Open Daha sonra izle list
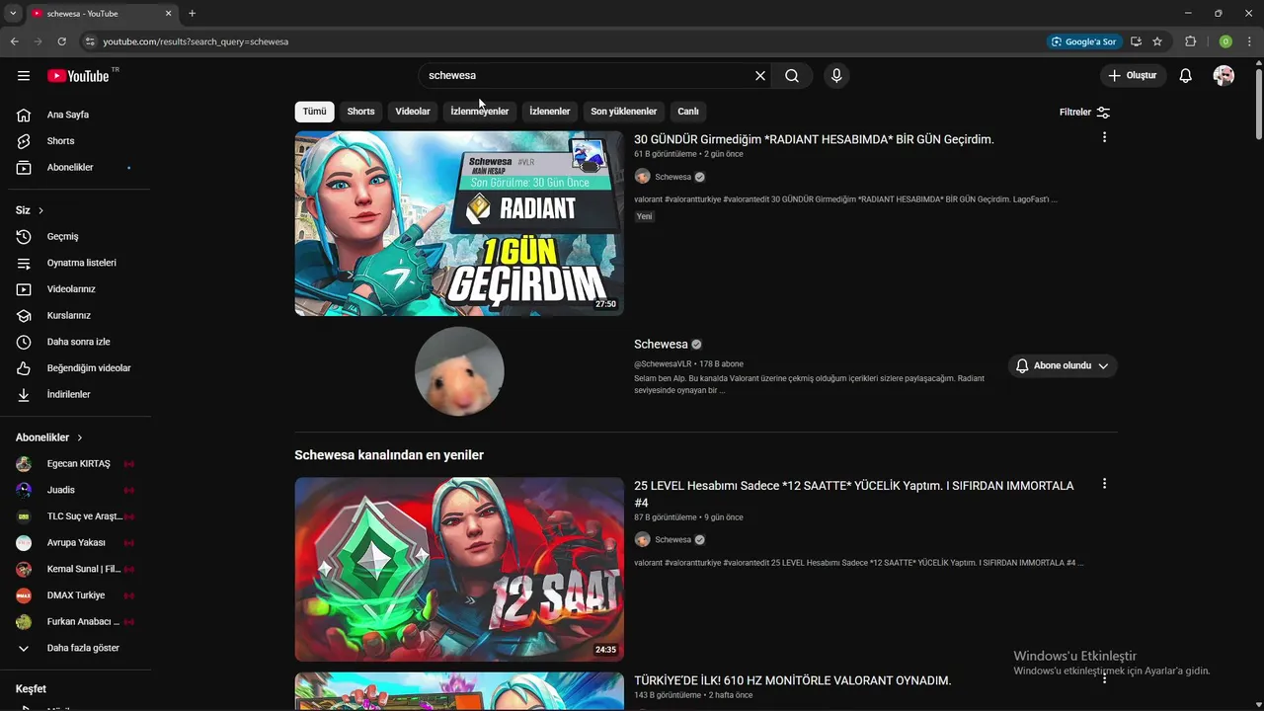The width and height of the screenshot is (1264, 711). 76,342
